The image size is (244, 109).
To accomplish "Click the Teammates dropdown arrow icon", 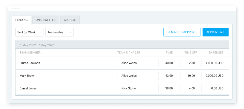I will pyautogui.click(x=70, y=32).
